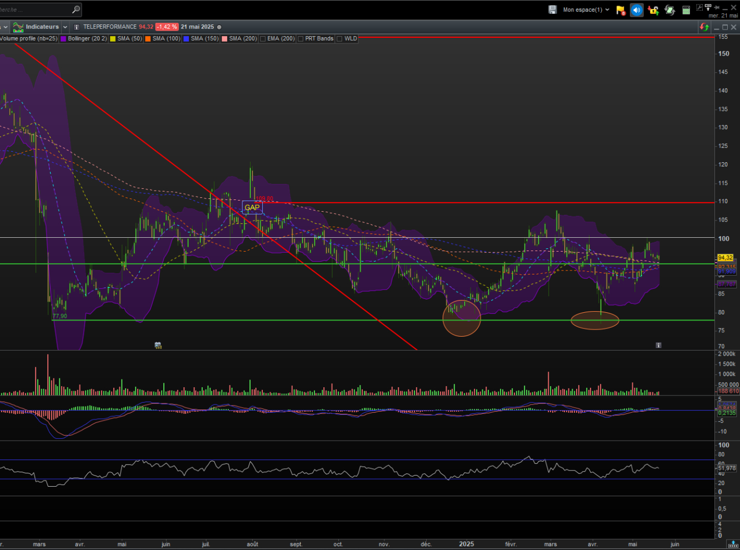This screenshot has width=740, height=550.
Task: Open the trading lock icon with arrows
Action: 653,10
